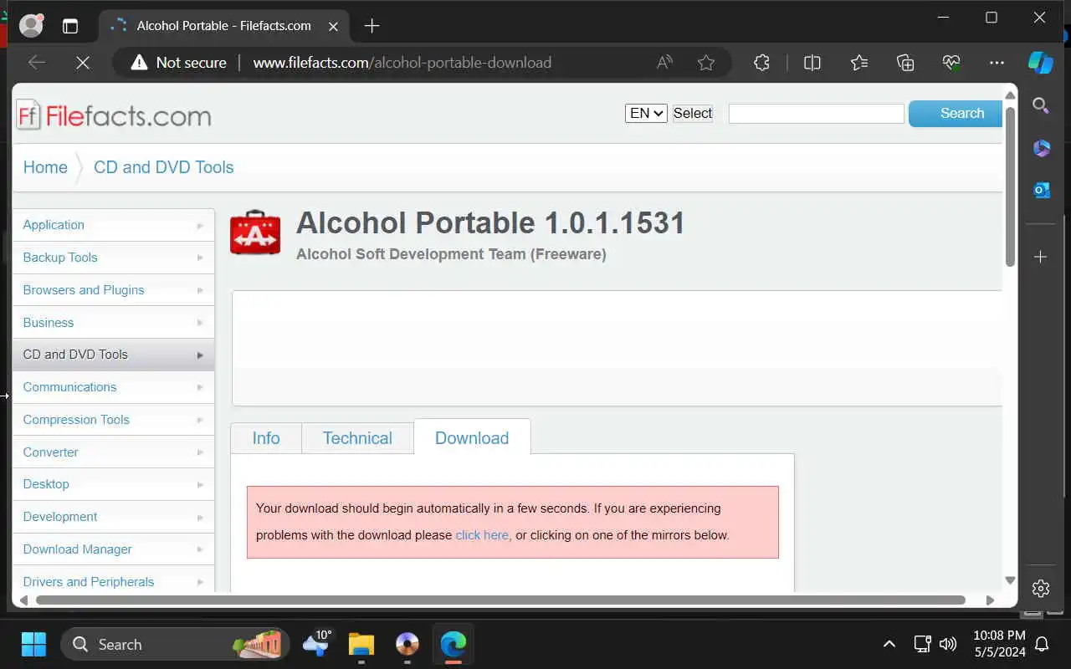1071x669 pixels.
Task: Open the Copilot sidebar icon
Action: pos(1041,63)
